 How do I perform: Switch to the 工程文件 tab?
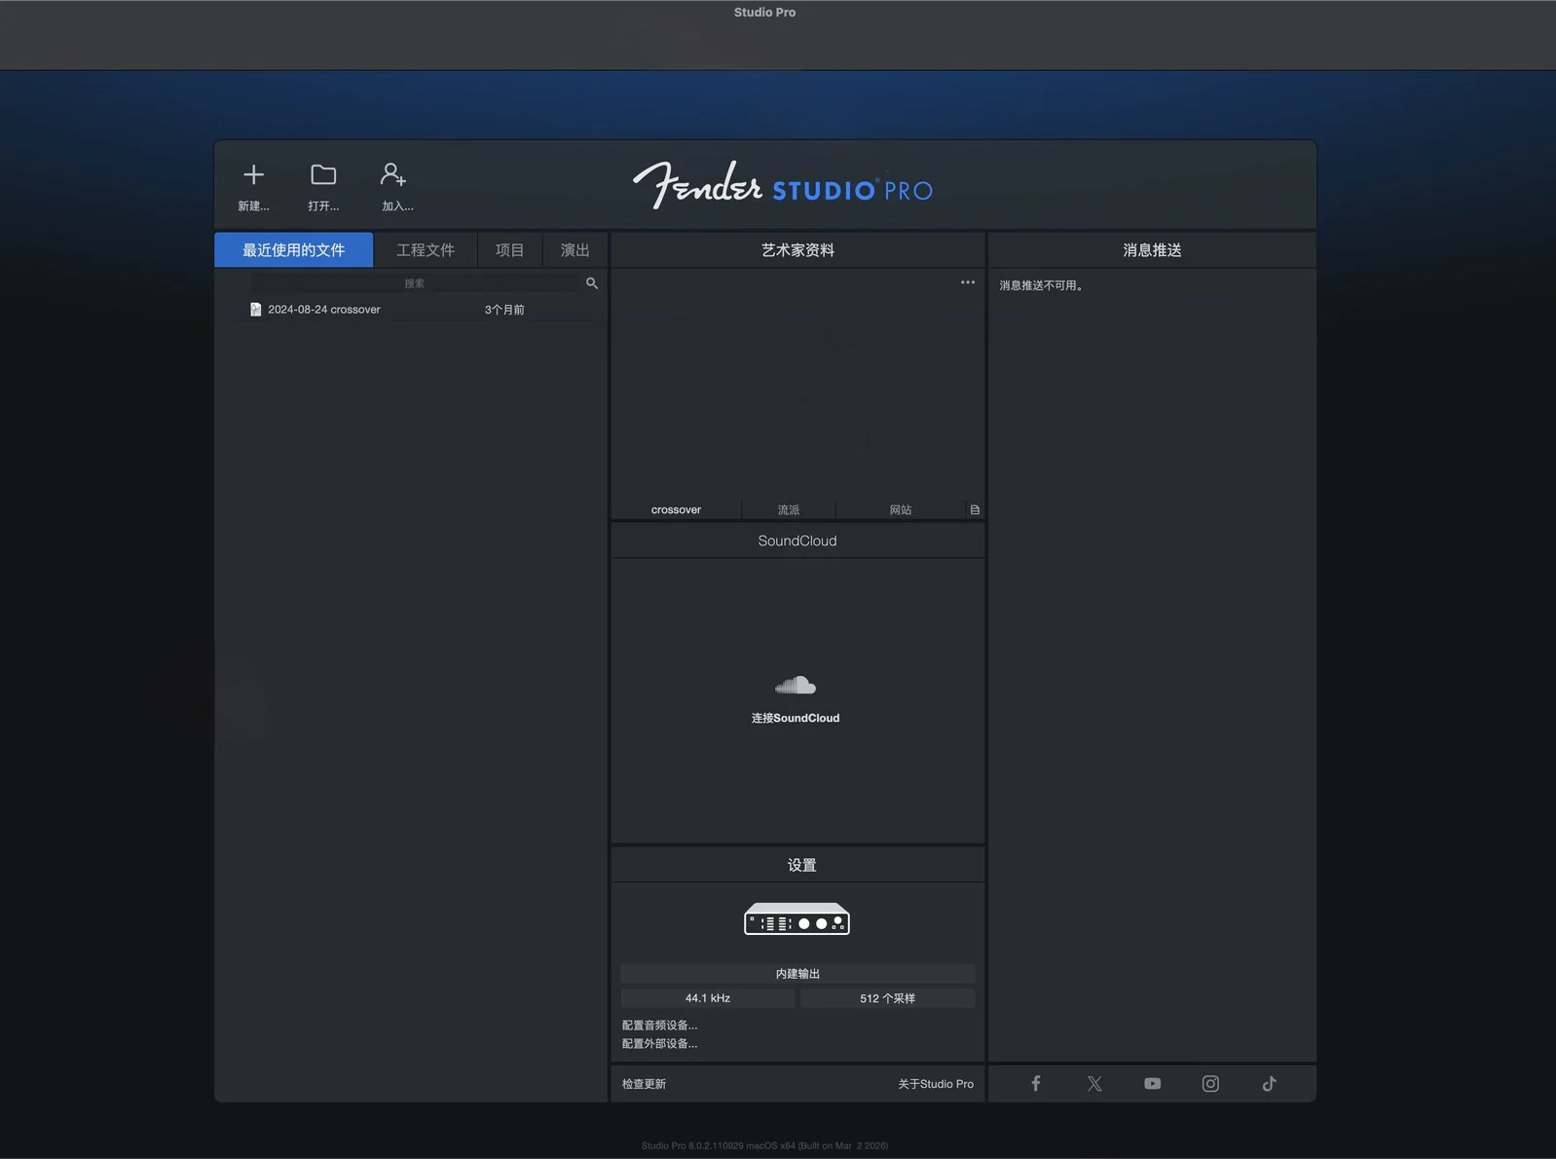coord(426,250)
